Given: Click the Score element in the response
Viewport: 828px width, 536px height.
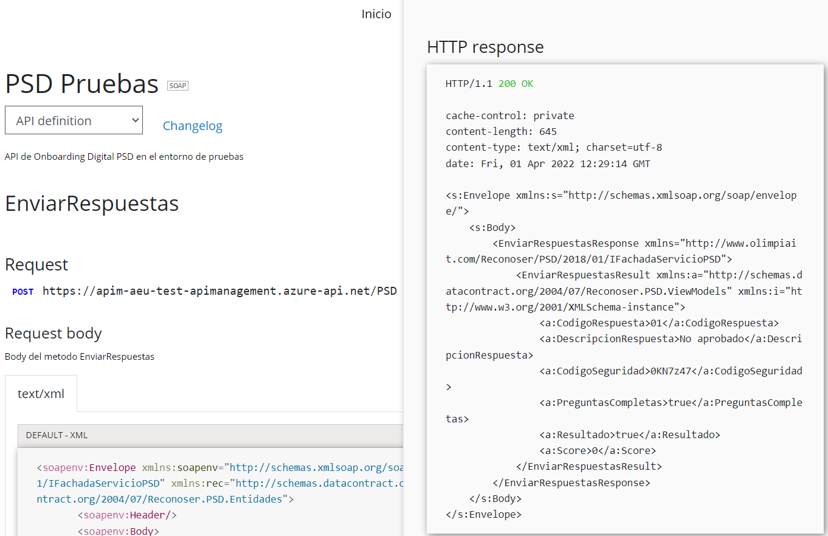Looking at the screenshot, I should pos(597,451).
